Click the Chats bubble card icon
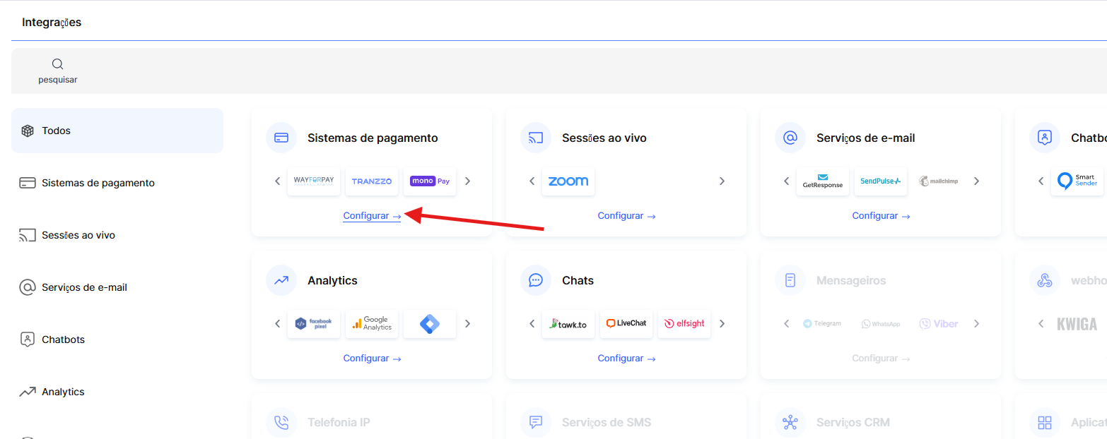This screenshot has width=1107, height=439. coord(536,280)
